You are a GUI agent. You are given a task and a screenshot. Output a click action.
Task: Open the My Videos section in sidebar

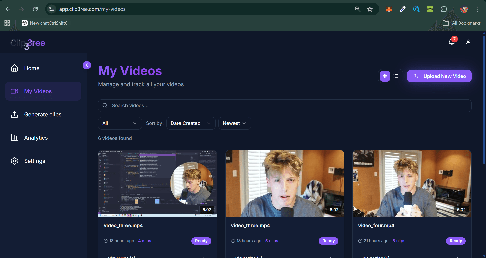click(38, 91)
